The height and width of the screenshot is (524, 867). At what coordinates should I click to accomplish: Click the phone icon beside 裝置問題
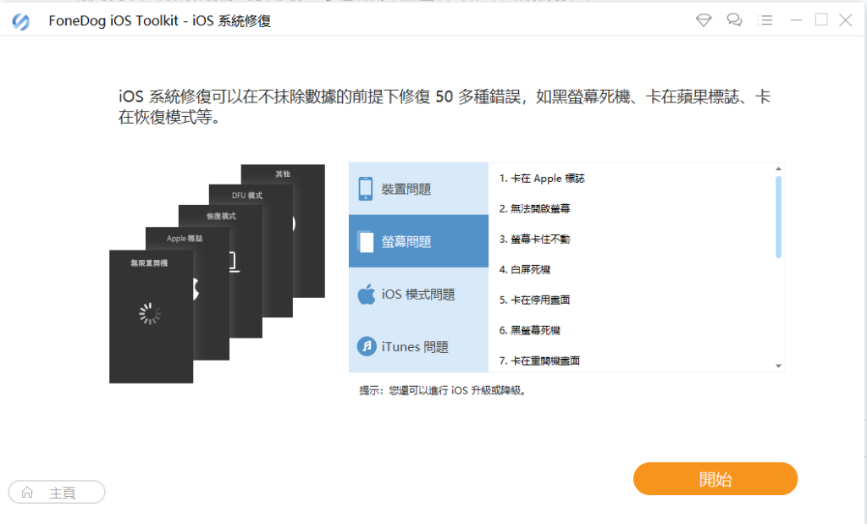point(366,189)
